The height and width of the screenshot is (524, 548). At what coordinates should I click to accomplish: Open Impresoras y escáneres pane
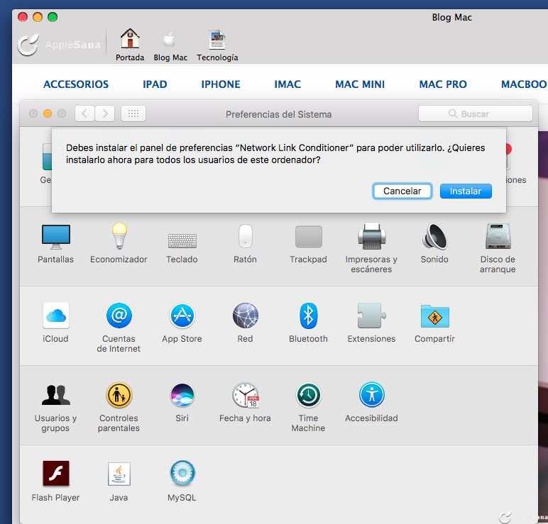click(371, 248)
